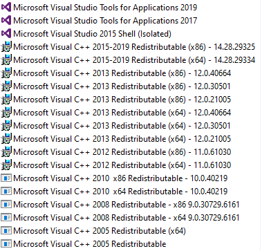The height and width of the screenshot is (251, 262).
Task: Click the icon for 2010 x64 Redistributable 10.0.40219
Action: 6,192
